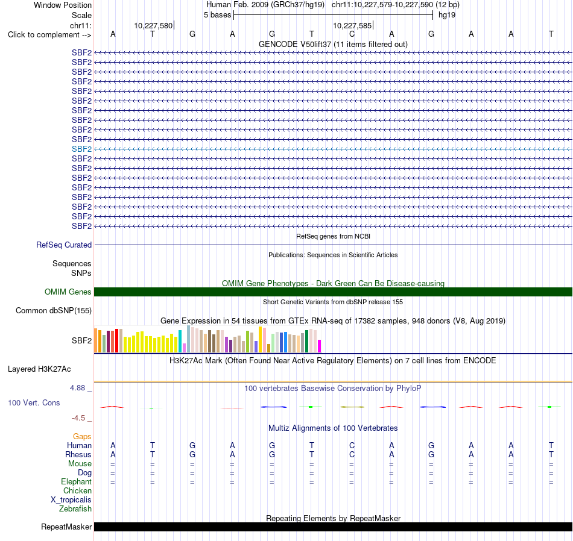The width and height of the screenshot is (573, 541).
Task: Open the 'RefSeq Curated' track label
Action: tap(63, 245)
